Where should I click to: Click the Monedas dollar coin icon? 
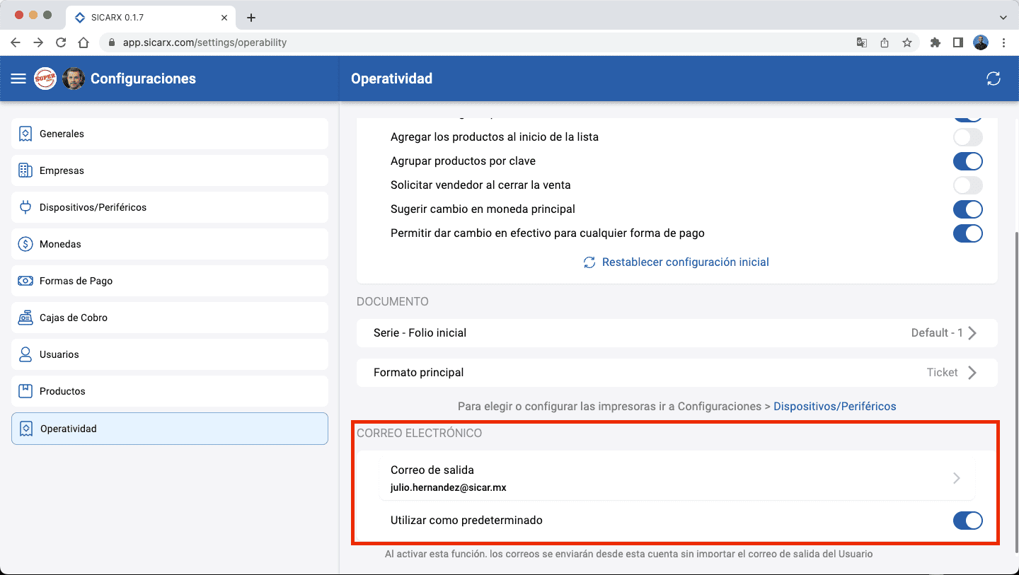coord(25,244)
